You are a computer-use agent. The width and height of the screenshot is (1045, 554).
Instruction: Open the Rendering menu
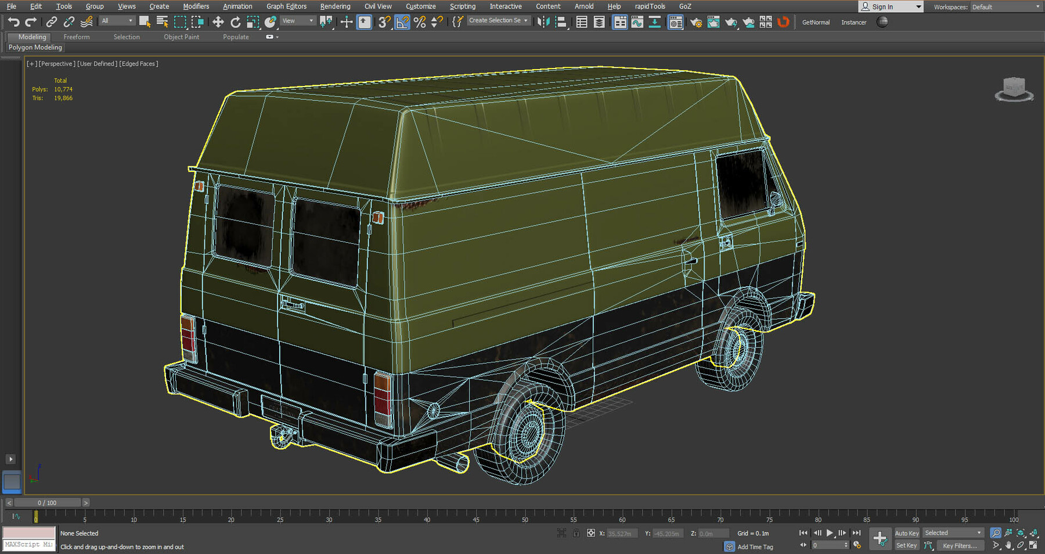point(335,6)
